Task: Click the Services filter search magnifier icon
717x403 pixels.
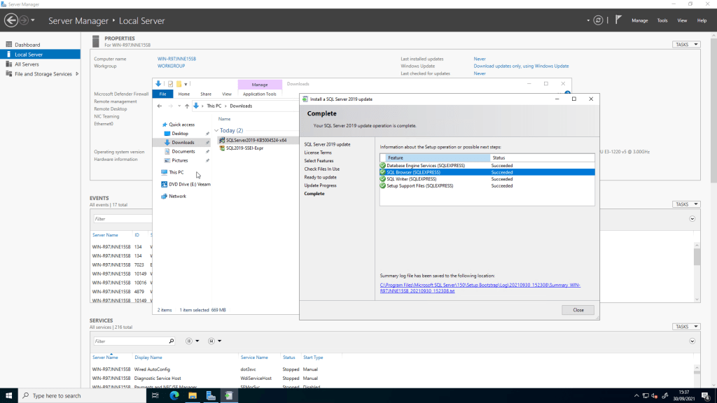Action: click(172, 341)
